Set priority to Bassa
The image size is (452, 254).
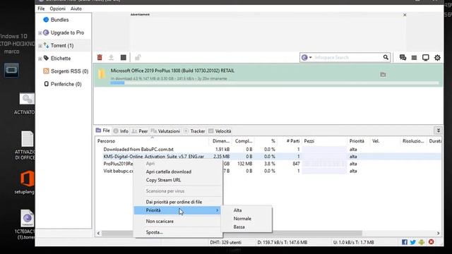point(239,227)
